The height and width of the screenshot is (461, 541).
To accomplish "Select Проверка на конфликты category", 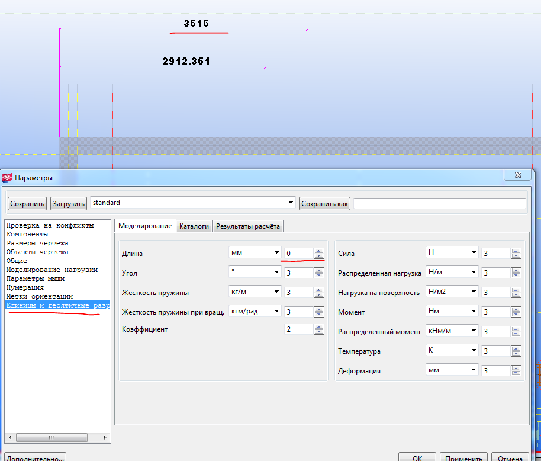I will click(x=50, y=225).
